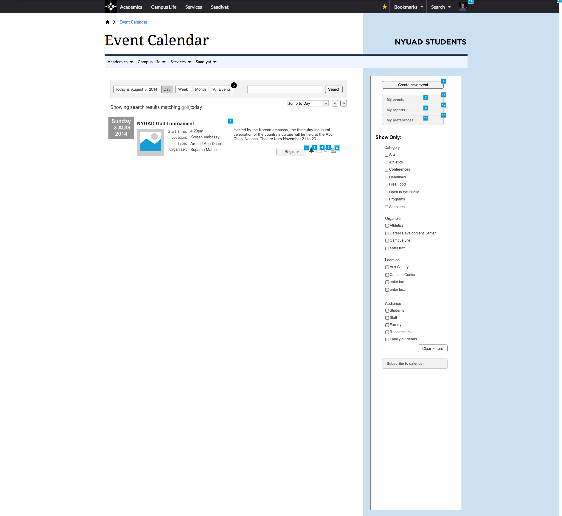Open My preferences
Image resolution: width=562 pixels, height=516 pixels.
point(413,120)
